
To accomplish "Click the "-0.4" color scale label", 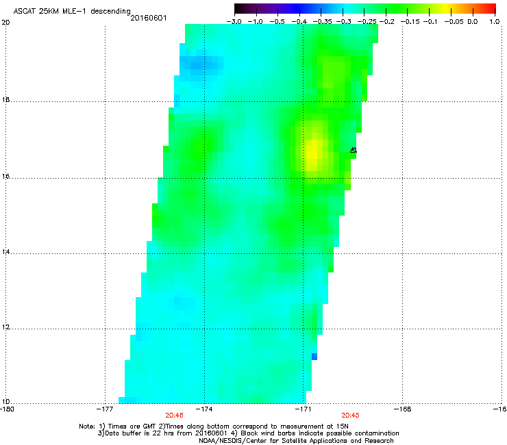I will pyautogui.click(x=299, y=22).
